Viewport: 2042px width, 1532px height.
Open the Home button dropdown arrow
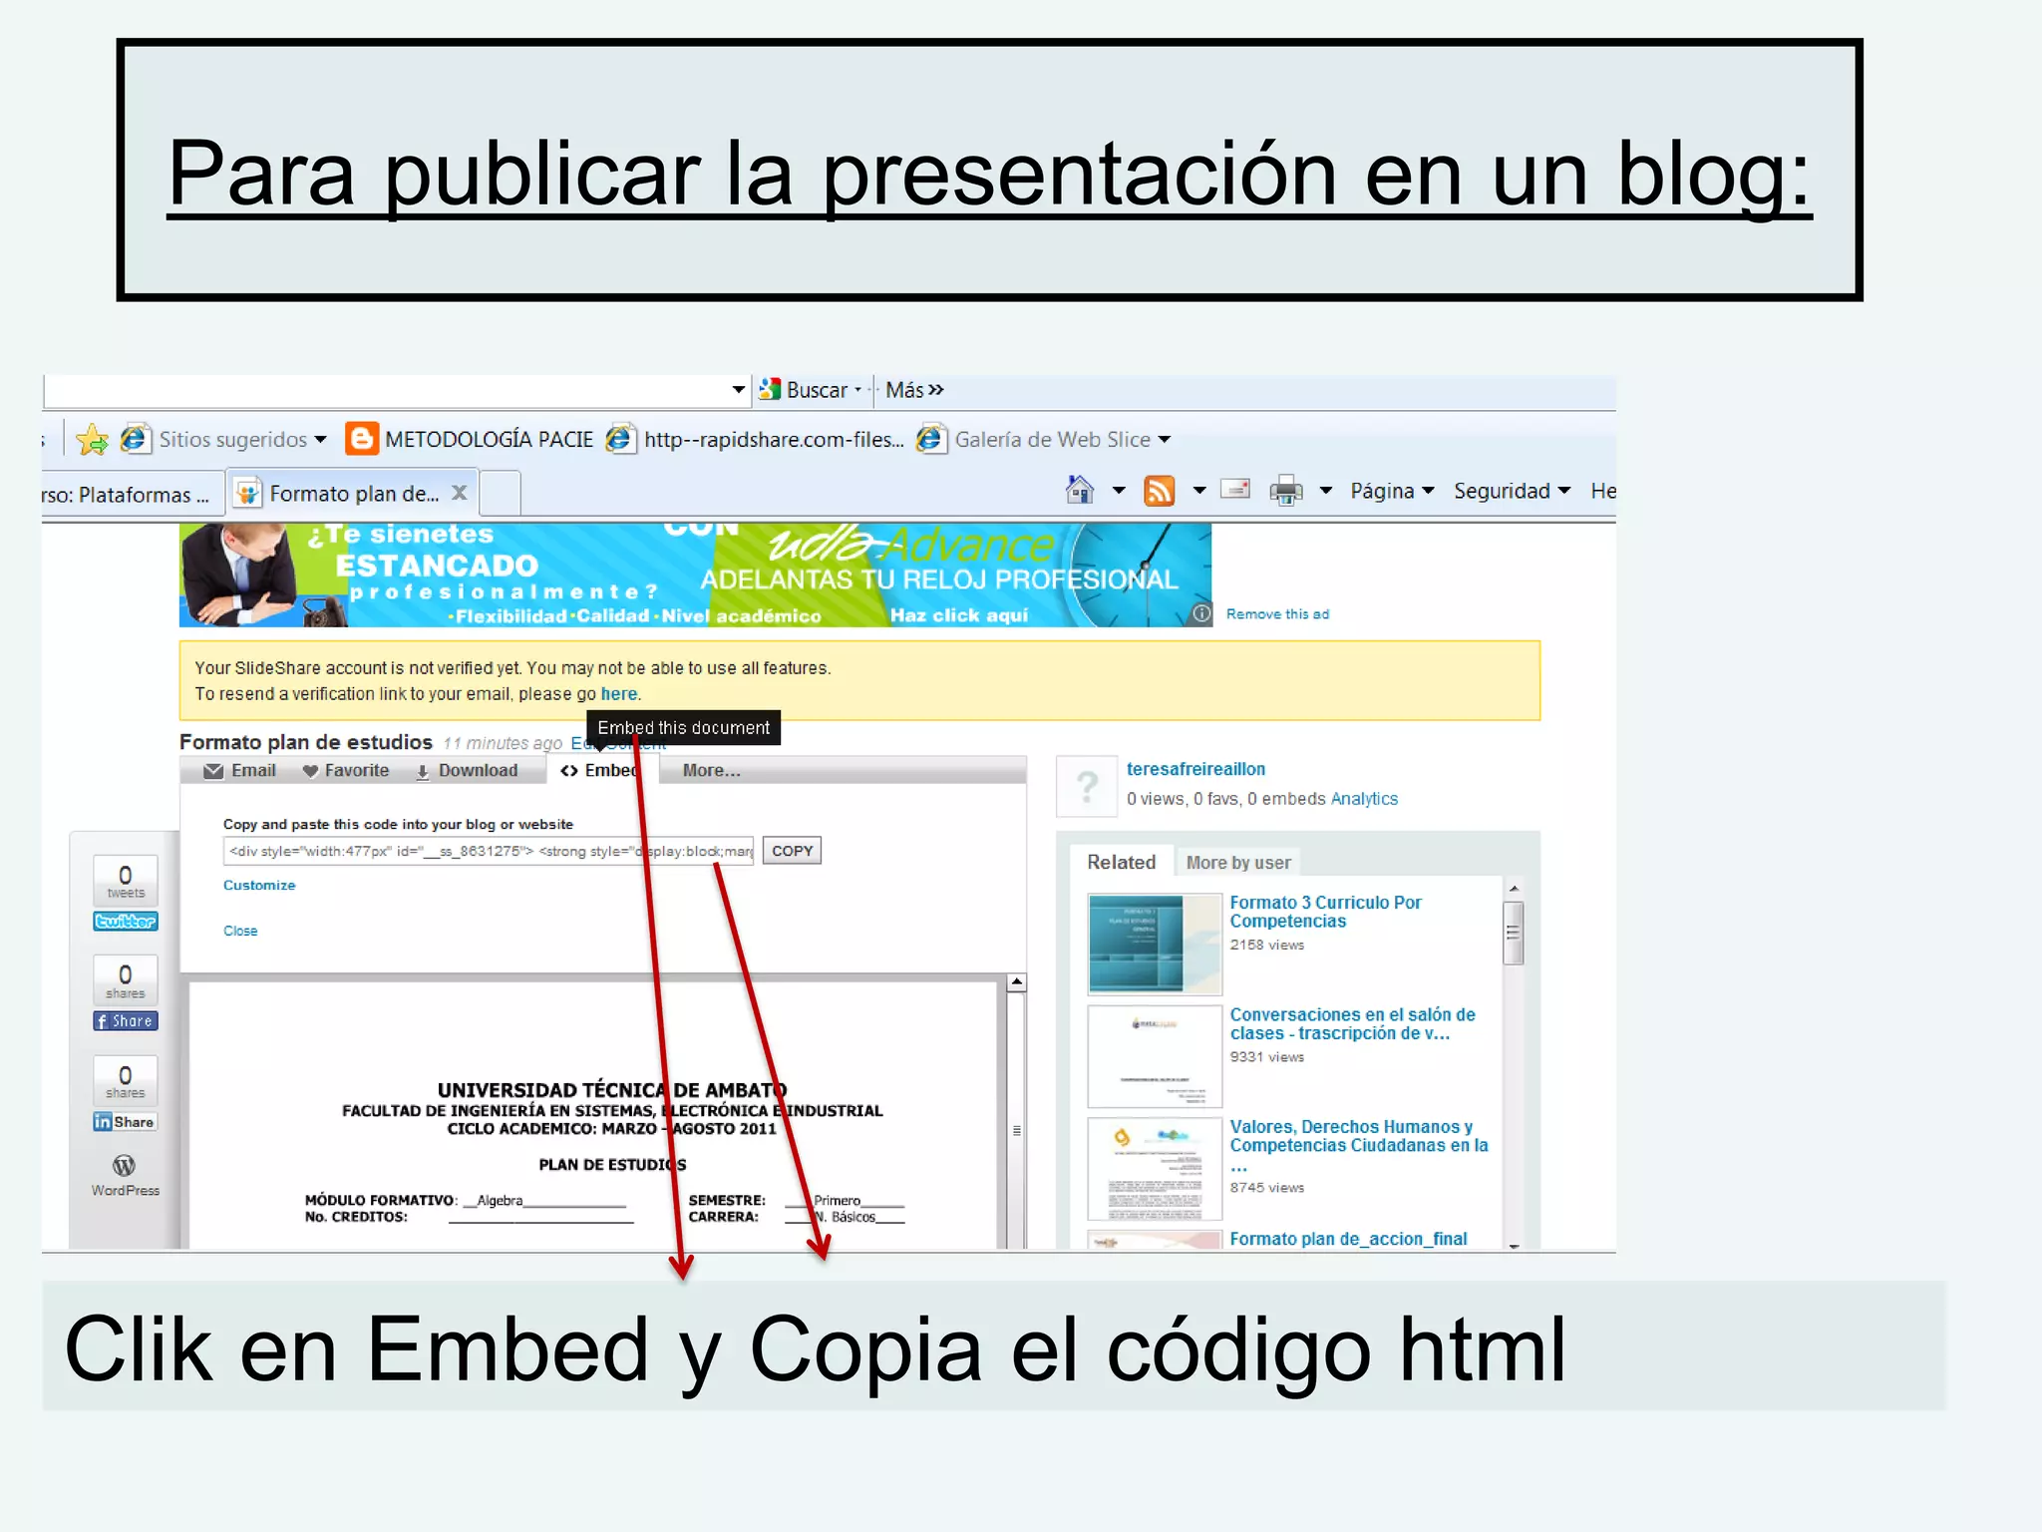click(1119, 490)
